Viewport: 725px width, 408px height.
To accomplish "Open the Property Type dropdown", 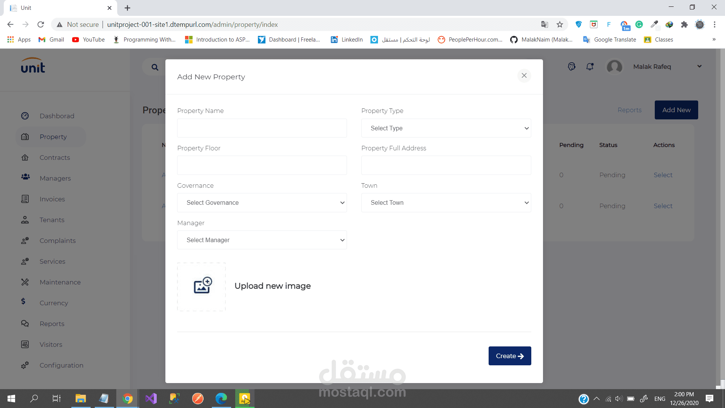I will click(x=446, y=128).
